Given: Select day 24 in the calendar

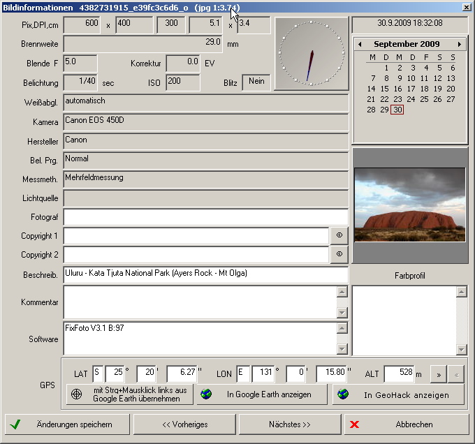Looking at the screenshot, I should (411, 99).
